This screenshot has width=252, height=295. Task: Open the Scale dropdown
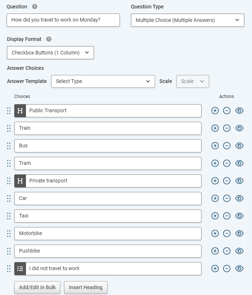coord(192,81)
